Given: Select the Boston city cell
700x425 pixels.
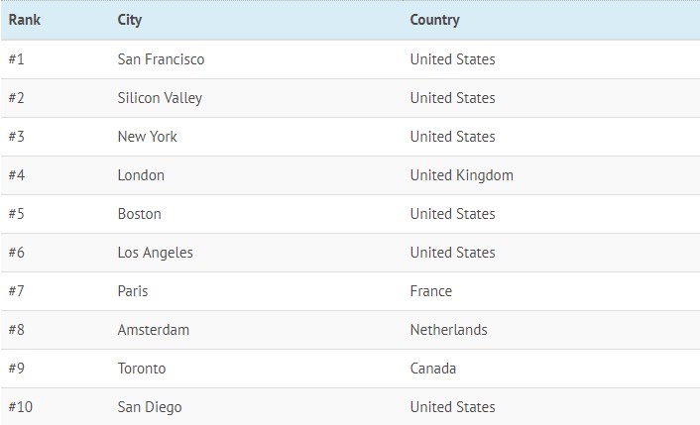Looking at the screenshot, I should coord(139,214).
